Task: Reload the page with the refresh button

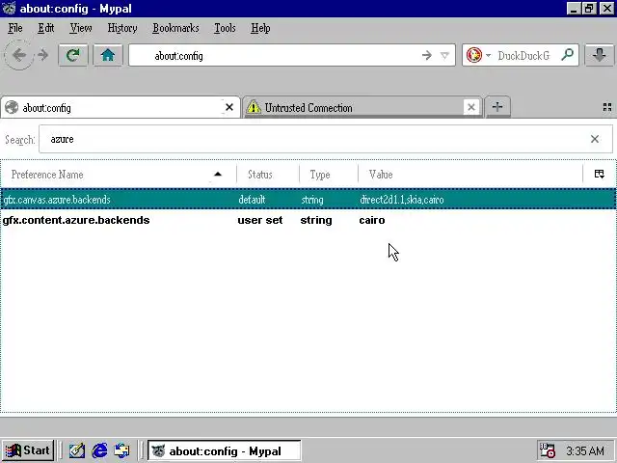Action: click(x=73, y=55)
